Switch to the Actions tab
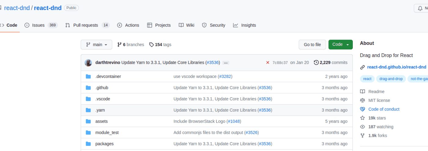The height and width of the screenshot is (151, 428). [128, 25]
